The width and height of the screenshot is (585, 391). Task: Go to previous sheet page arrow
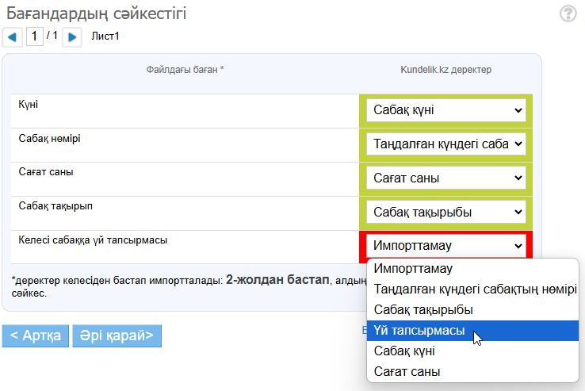pyautogui.click(x=13, y=36)
